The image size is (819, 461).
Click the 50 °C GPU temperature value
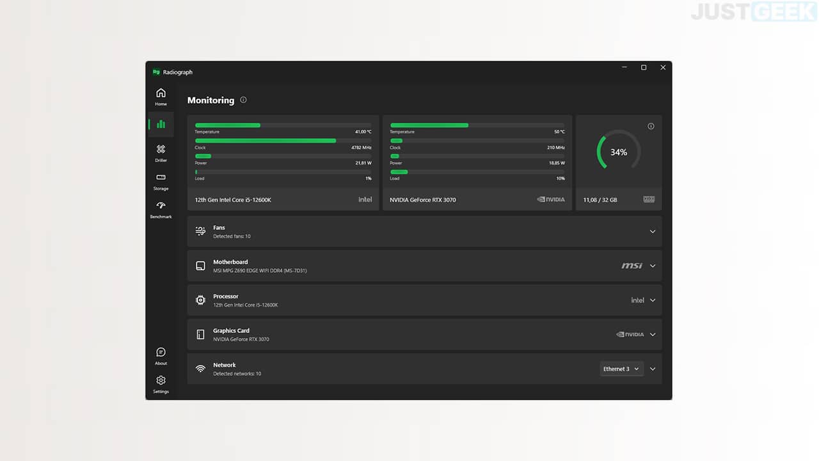pyautogui.click(x=559, y=132)
